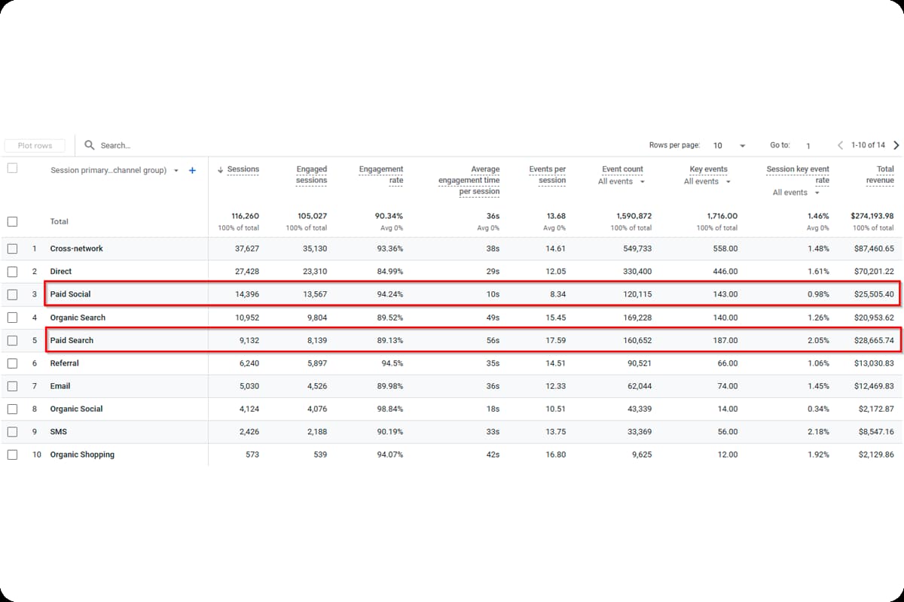Go to previous page of rows

(x=840, y=145)
